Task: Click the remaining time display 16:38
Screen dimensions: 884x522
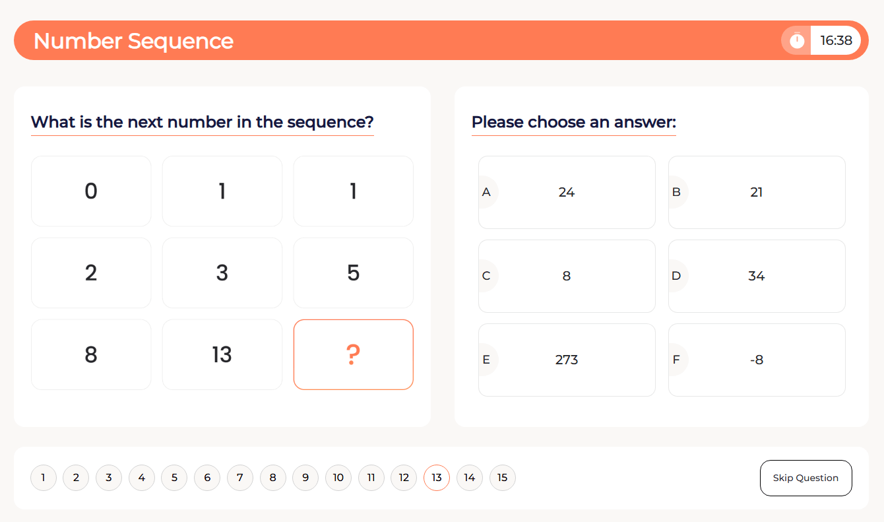Action: pyautogui.click(x=836, y=40)
